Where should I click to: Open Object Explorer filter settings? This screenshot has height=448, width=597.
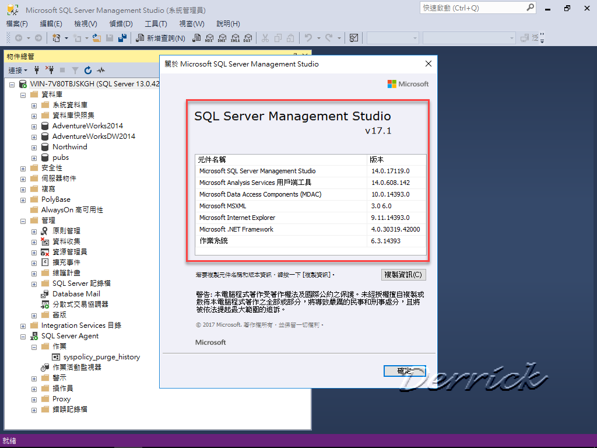pyautogui.click(x=75, y=70)
